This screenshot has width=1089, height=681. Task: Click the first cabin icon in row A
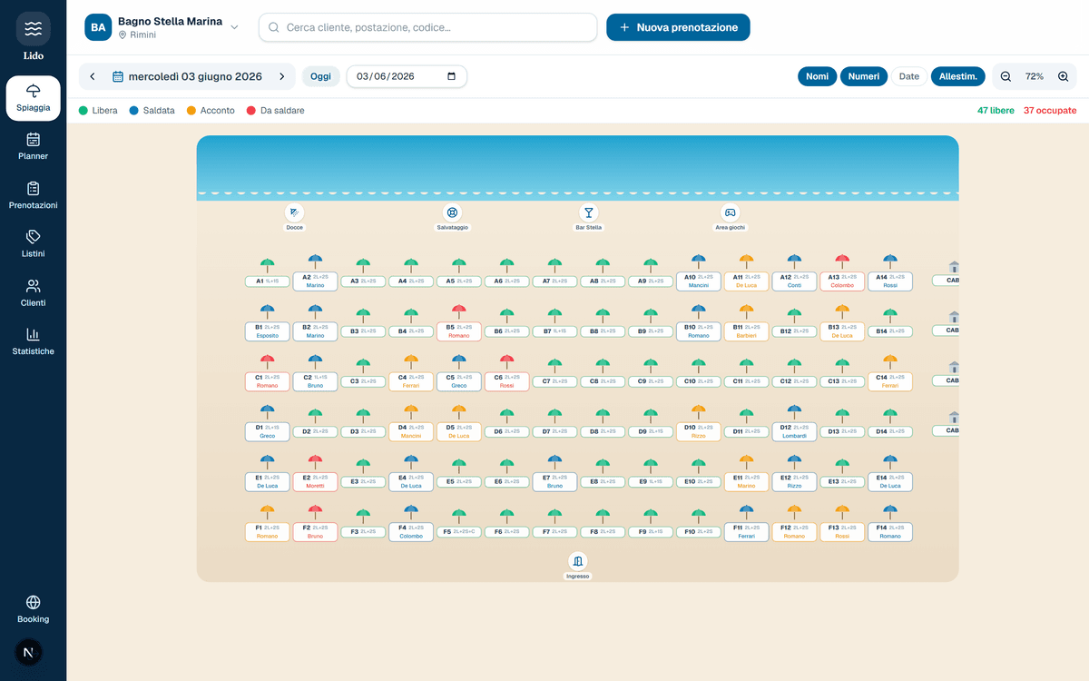click(x=953, y=267)
